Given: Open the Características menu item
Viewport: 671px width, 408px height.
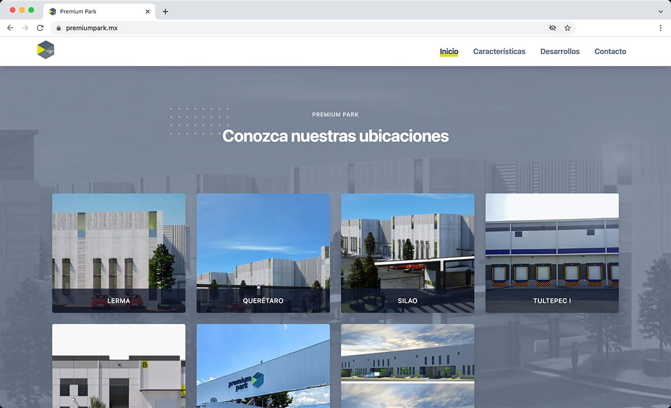Looking at the screenshot, I should tap(499, 51).
